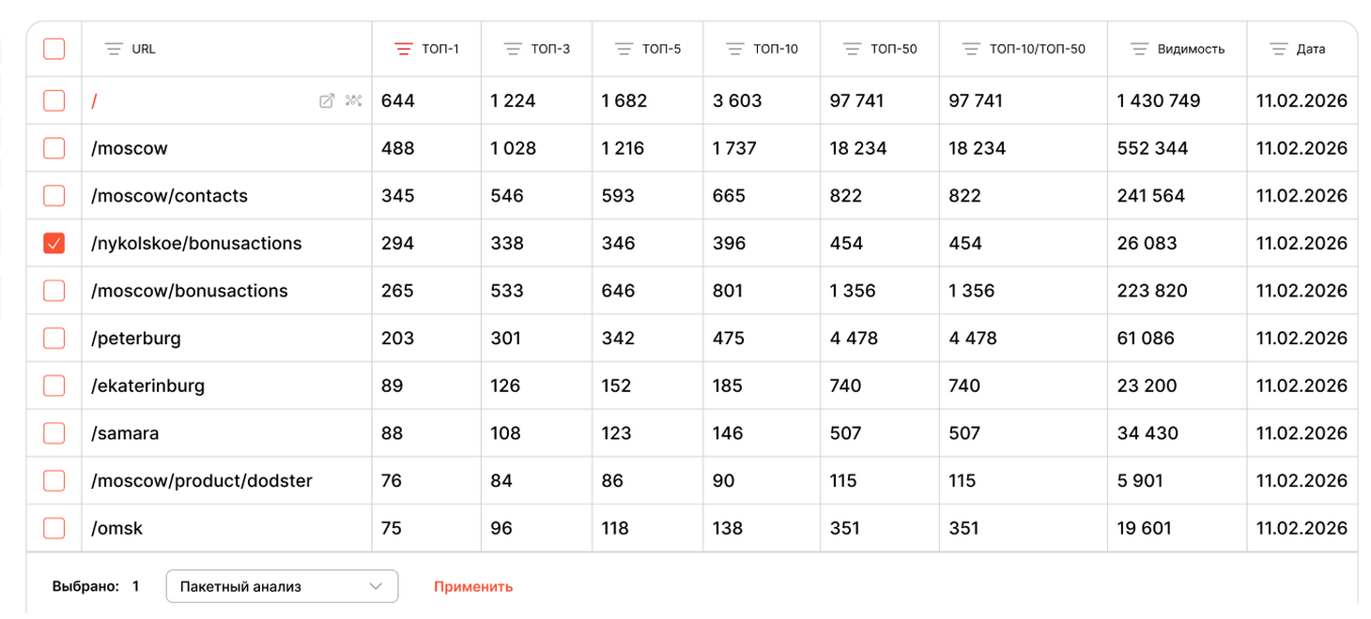1371x619 pixels.
Task: Click visibility value 1 430 749
Action: tap(1159, 100)
